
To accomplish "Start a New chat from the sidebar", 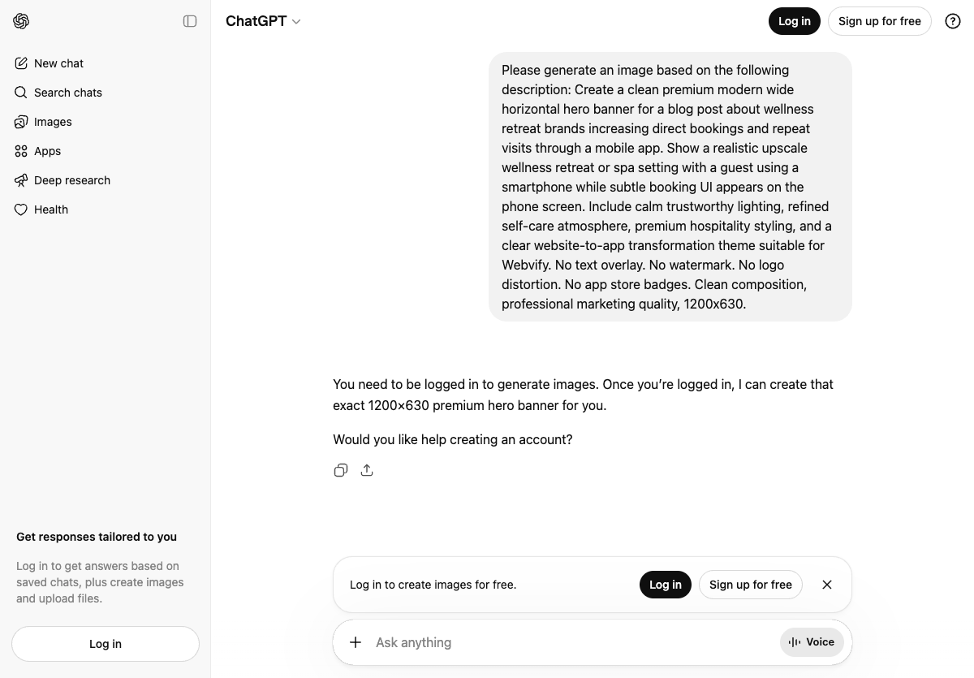I will click(58, 63).
